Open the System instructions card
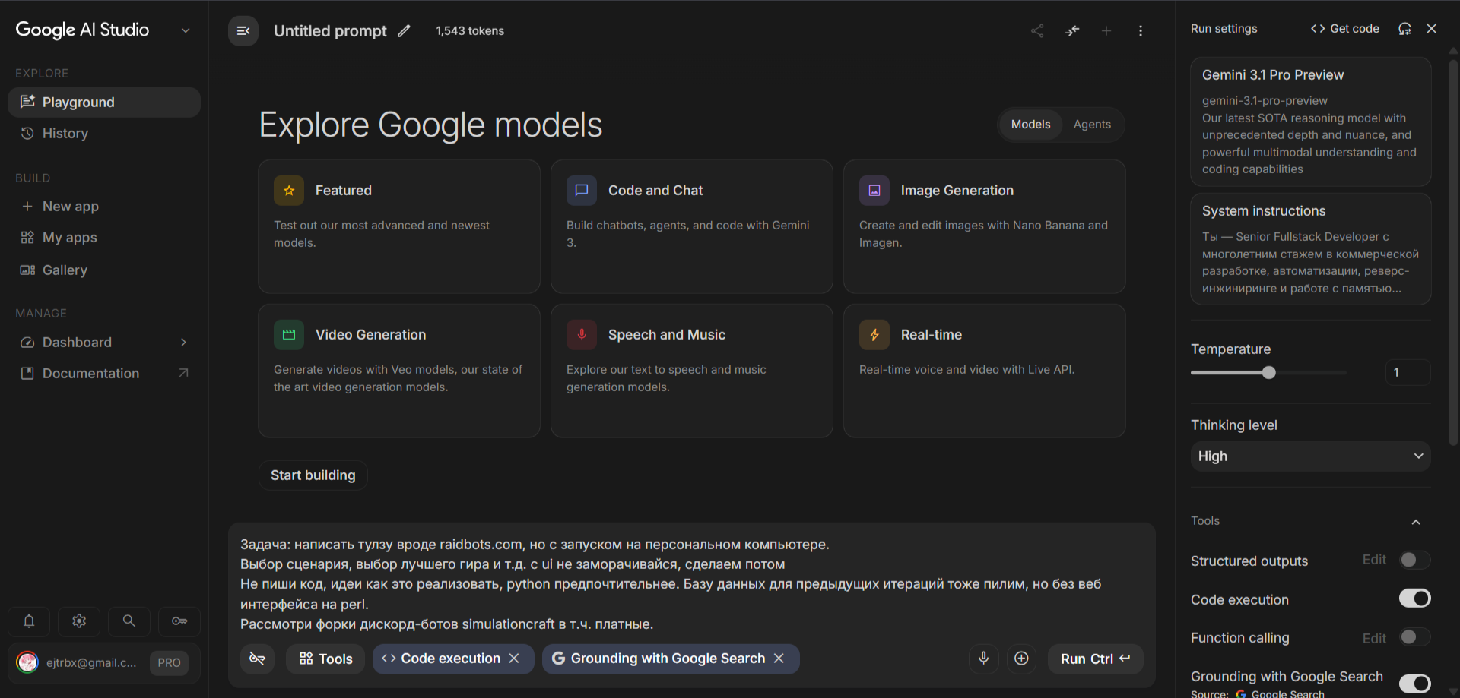The image size is (1460, 698). click(x=1310, y=249)
